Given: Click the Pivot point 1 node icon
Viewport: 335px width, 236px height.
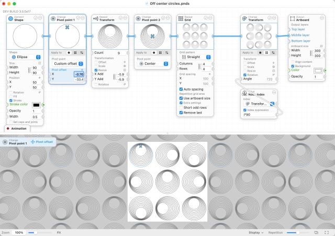Looking at the screenshot, I should coord(53,19).
